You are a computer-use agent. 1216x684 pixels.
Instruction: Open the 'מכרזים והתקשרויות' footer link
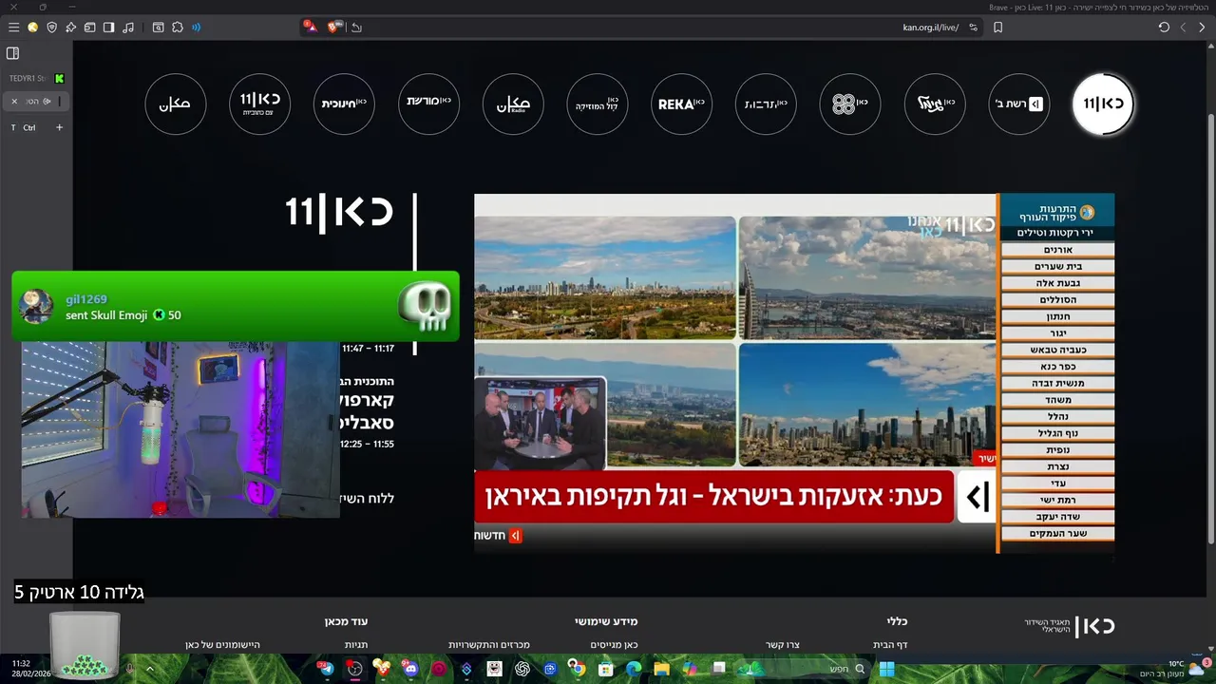pyautogui.click(x=489, y=645)
